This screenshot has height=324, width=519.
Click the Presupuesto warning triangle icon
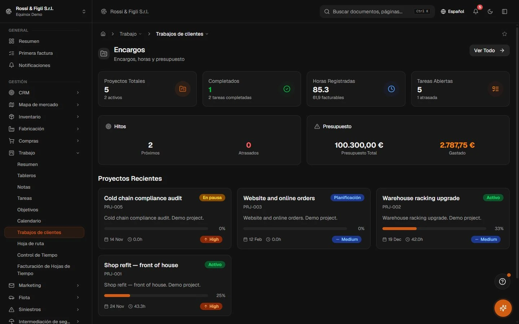[317, 126]
